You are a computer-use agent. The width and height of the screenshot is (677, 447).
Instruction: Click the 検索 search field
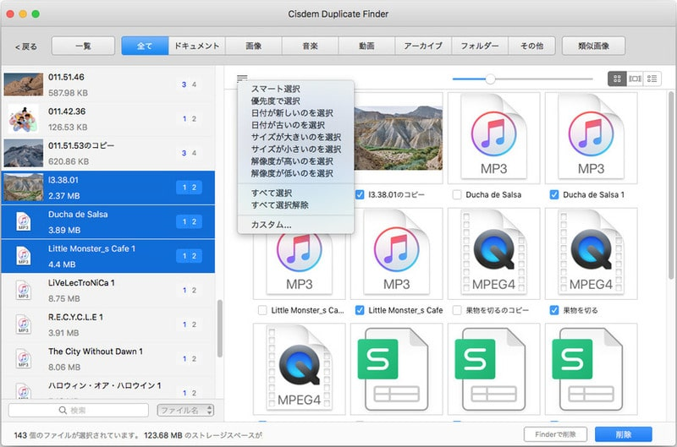pyautogui.click(x=80, y=411)
